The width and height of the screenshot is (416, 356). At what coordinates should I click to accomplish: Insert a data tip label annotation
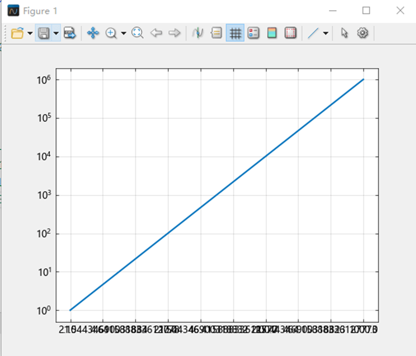tap(216, 33)
